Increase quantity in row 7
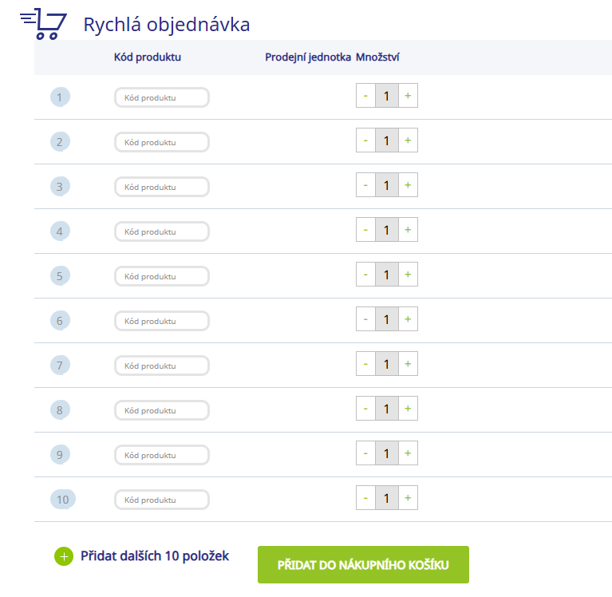 pos(408,363)
